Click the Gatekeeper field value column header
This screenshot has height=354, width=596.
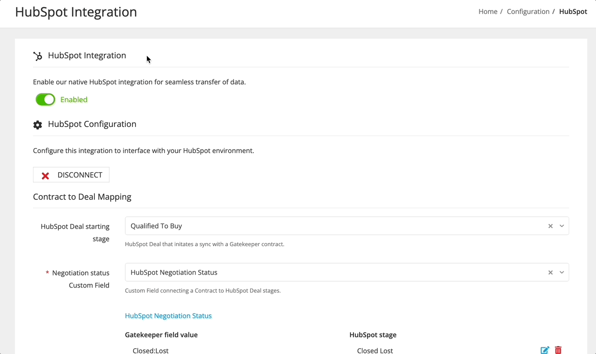(x=161, y=334)
